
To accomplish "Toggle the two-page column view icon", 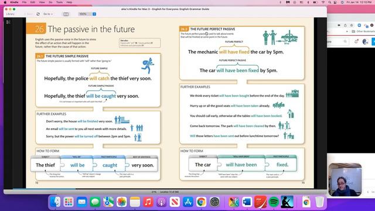I will click(x=66, y=14).
